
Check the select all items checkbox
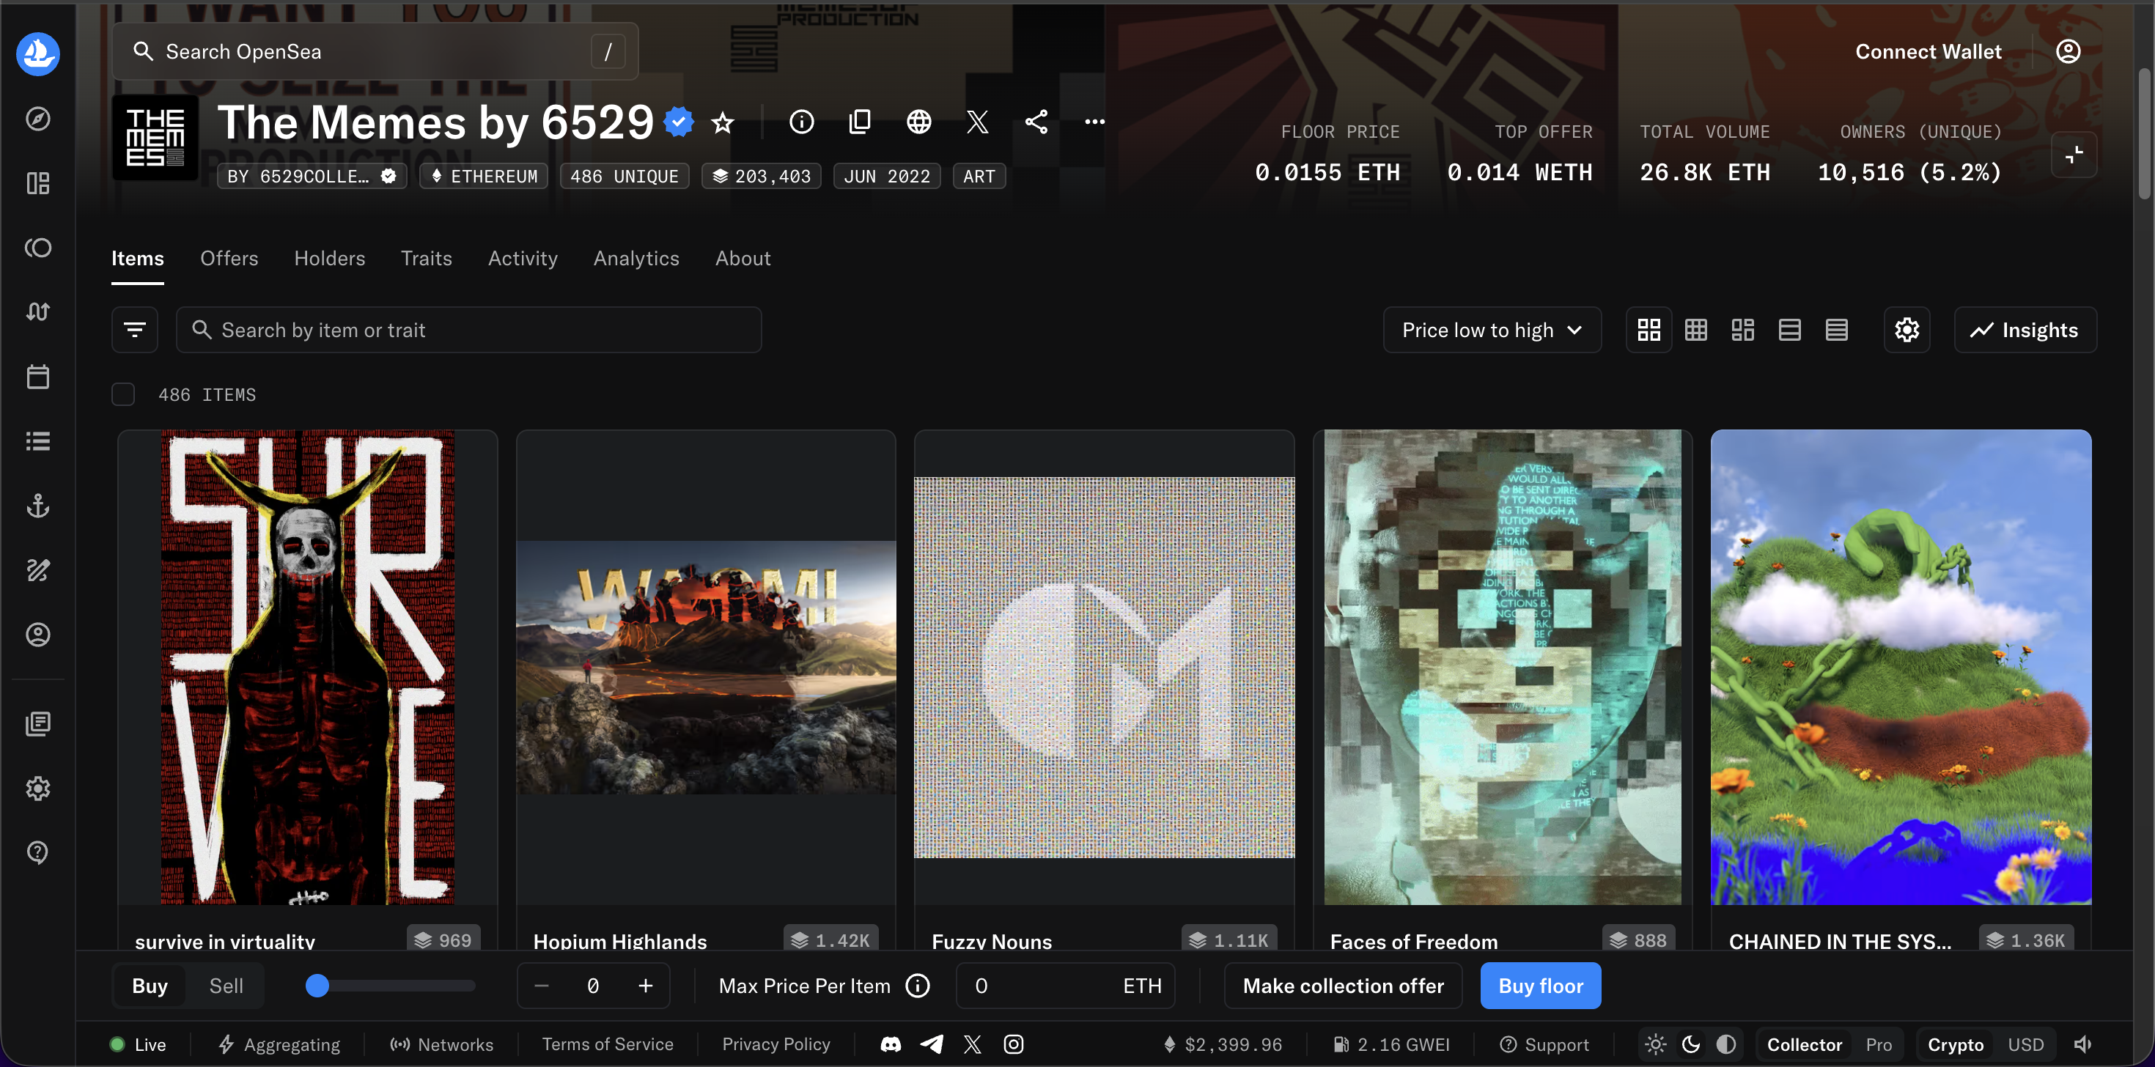pyautogui.click(x=123, y=395)
